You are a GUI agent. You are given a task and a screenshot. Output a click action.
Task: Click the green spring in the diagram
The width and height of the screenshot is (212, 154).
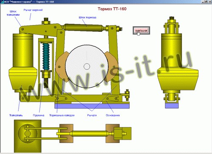tap(46, 56)
